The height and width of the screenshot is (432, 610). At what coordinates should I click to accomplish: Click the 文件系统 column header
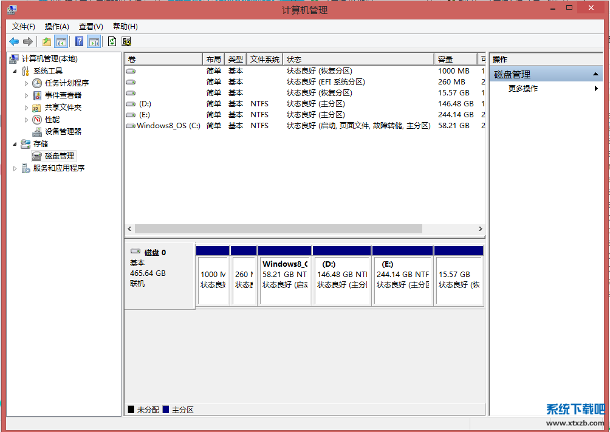click(x=265, y=59)
